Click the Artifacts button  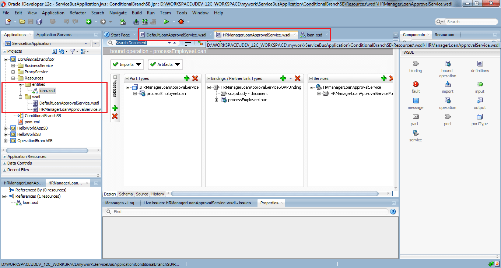click(165, 64)
